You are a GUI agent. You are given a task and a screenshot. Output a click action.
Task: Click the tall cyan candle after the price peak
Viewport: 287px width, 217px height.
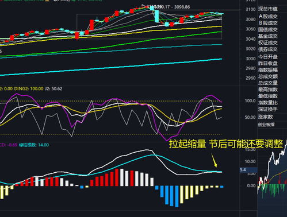[x=157, y=16]
